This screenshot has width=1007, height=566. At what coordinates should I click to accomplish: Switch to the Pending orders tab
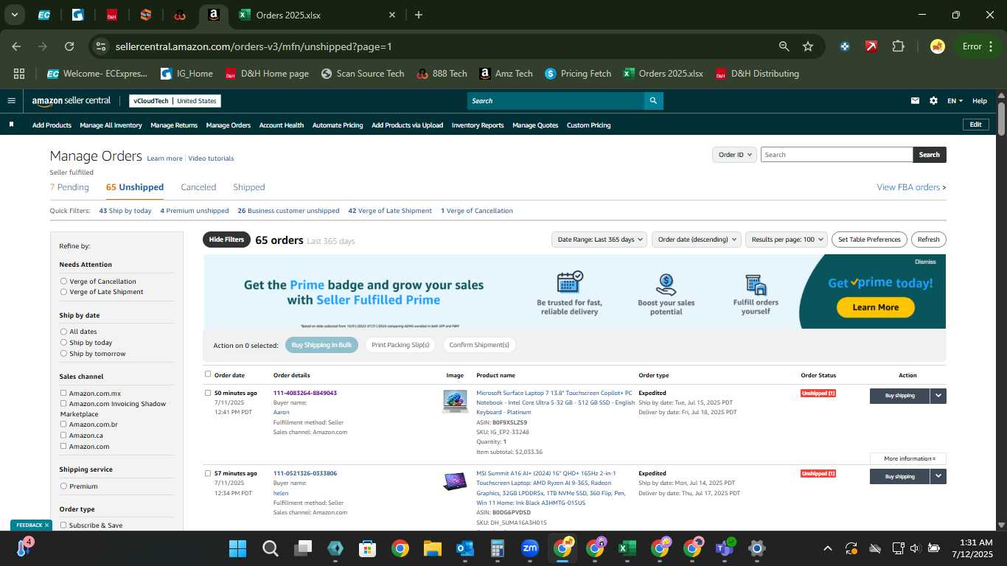pos(69,187)
